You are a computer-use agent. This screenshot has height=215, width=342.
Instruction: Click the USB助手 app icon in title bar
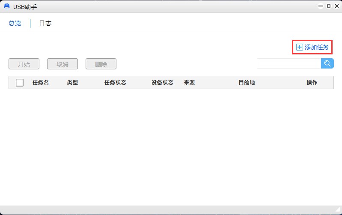coord(7,6)
